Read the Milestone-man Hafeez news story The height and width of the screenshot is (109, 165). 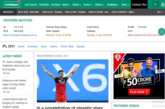pyautogui.click(x=14, y=84)
